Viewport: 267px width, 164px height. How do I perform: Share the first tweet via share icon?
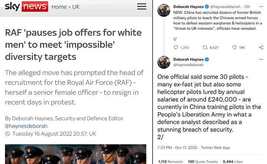click(x=261, y=47)
